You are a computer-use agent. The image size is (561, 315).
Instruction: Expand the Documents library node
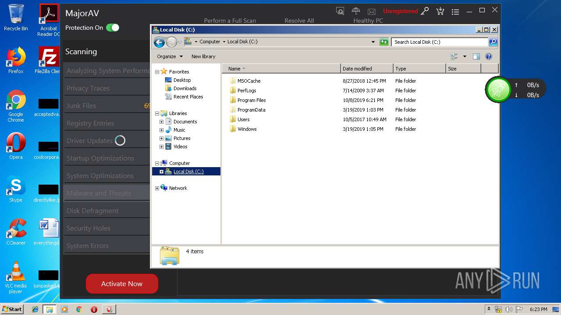tap(161, 122)
